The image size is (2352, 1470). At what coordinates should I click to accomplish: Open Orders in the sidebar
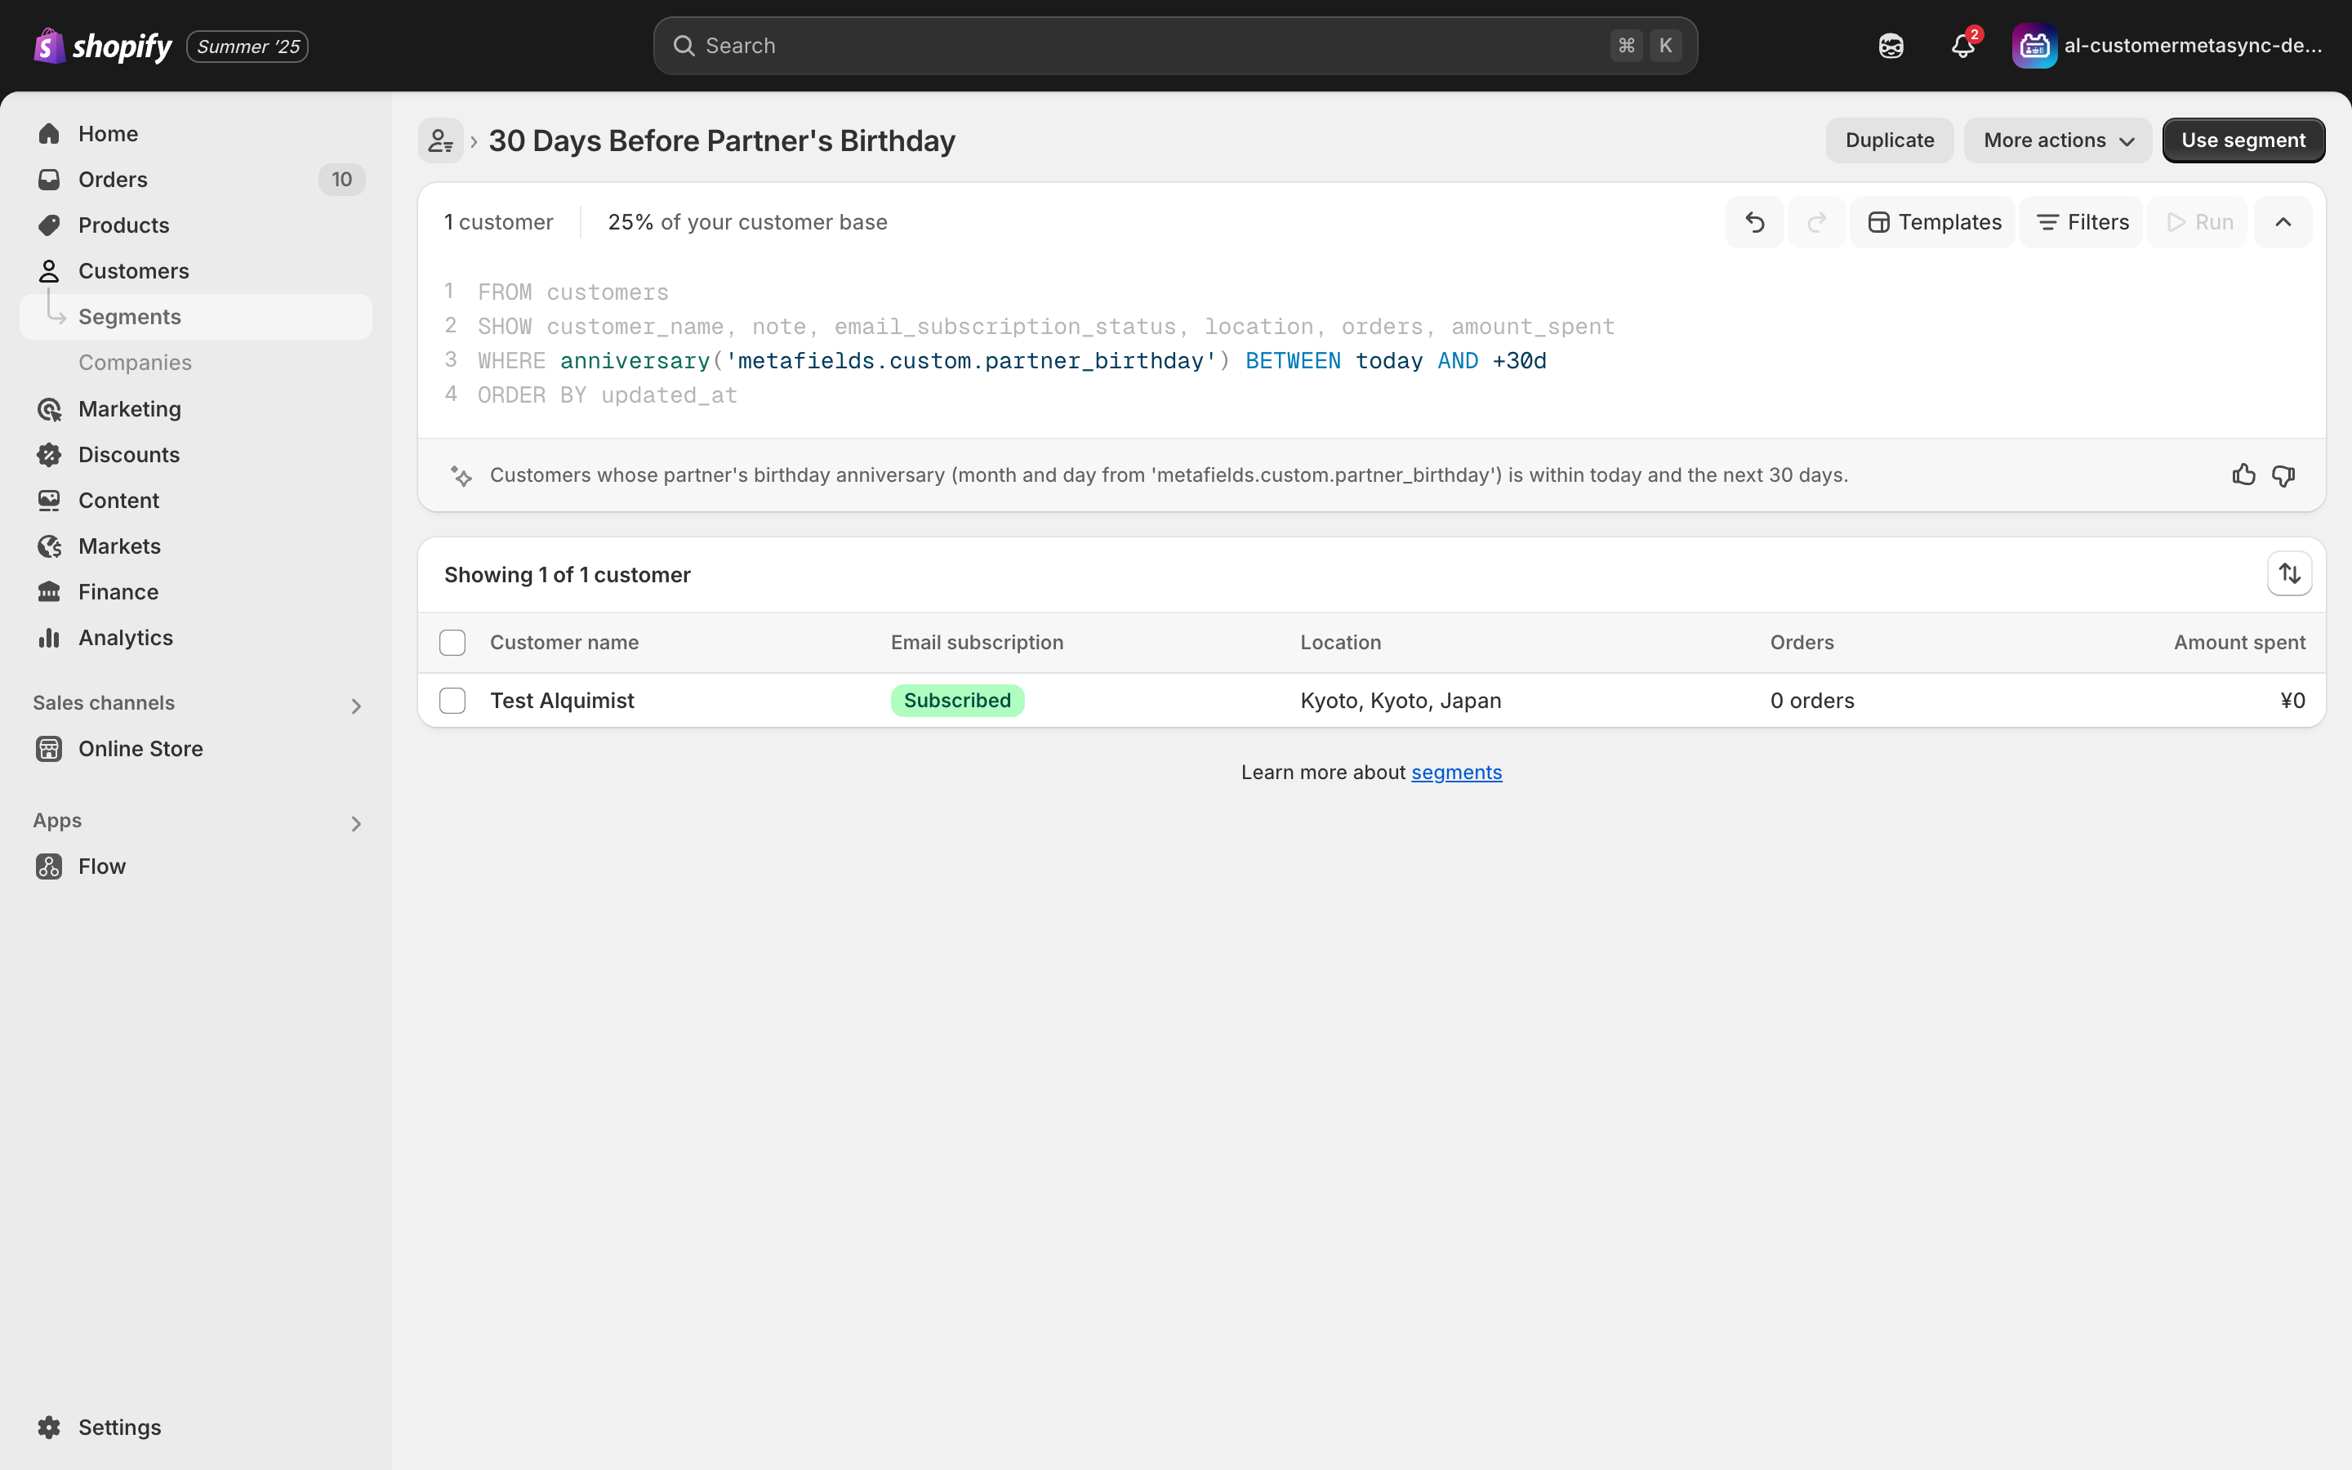[195, 179]
